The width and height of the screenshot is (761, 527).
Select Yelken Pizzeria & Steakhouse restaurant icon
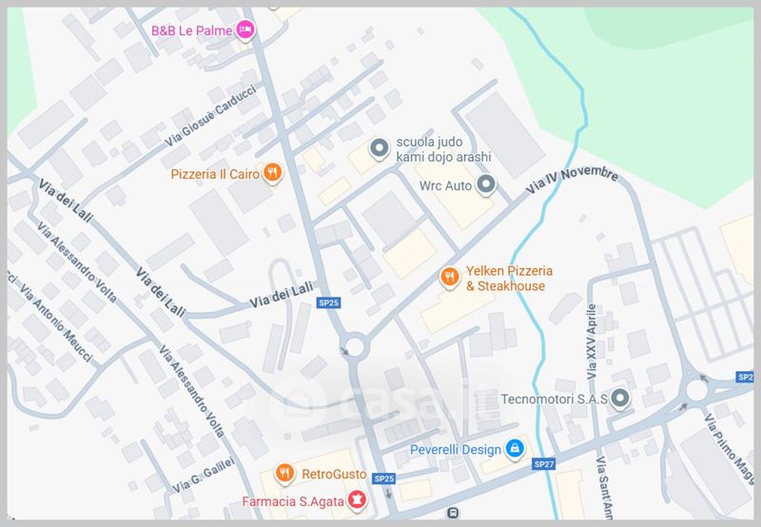(x=450, y=278)
